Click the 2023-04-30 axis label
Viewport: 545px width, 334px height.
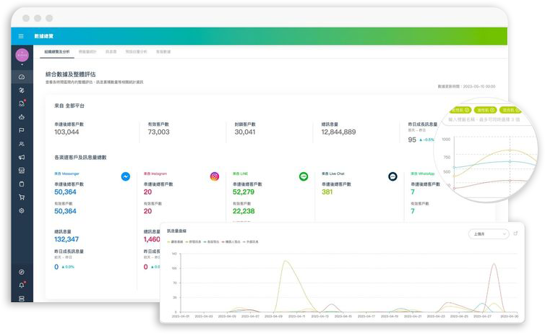(x=509, y=316)
